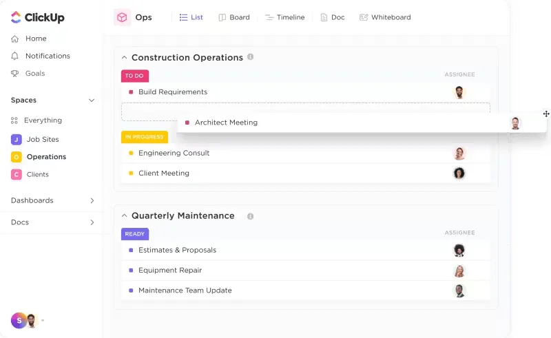Click info icon beside Construction Operations

point(250,57)
